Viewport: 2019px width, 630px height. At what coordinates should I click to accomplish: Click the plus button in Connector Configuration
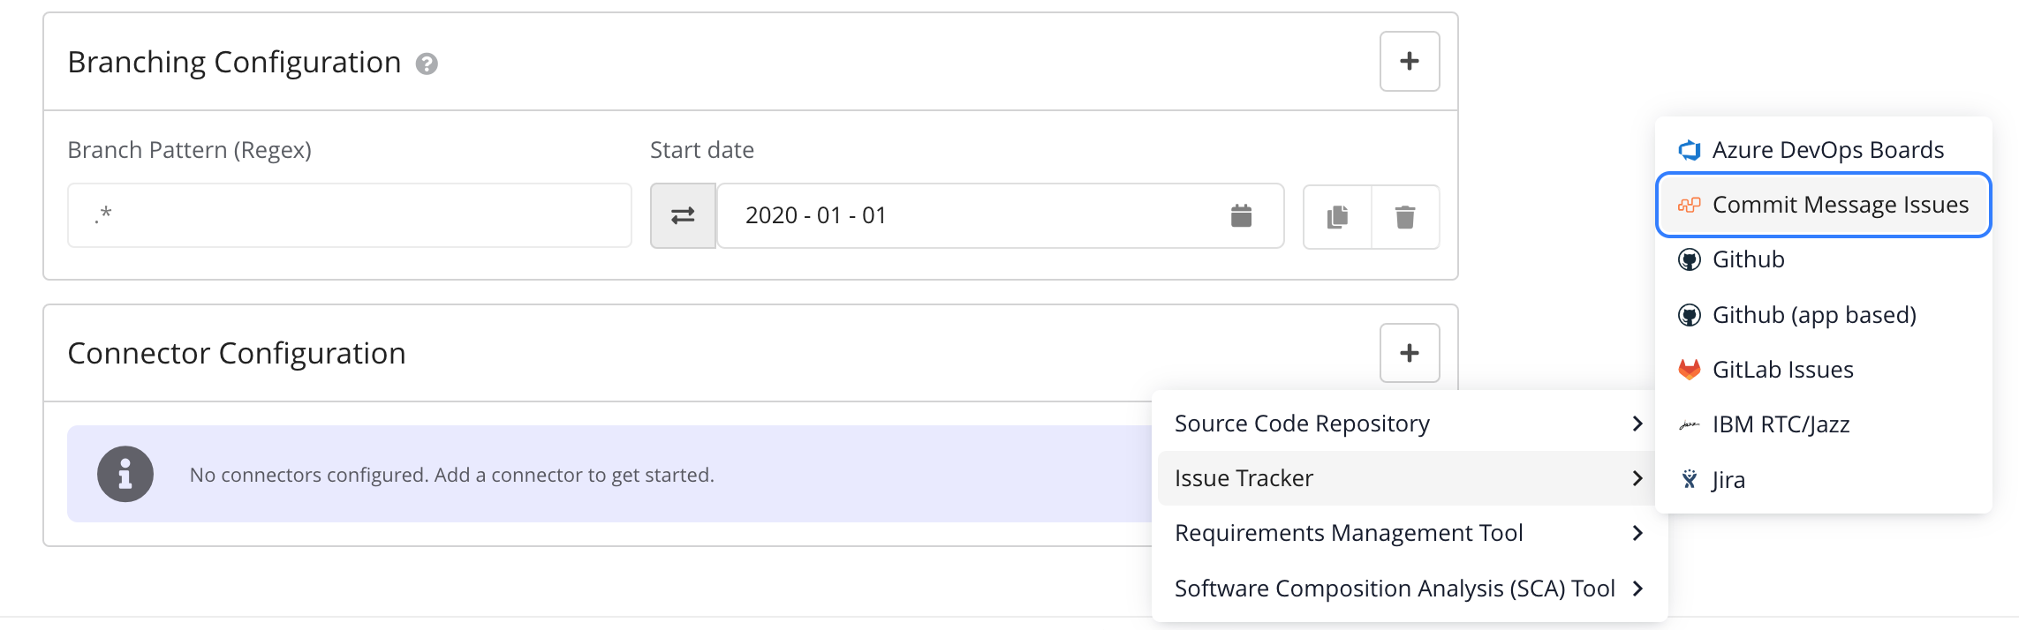[x=1410, y=353]
